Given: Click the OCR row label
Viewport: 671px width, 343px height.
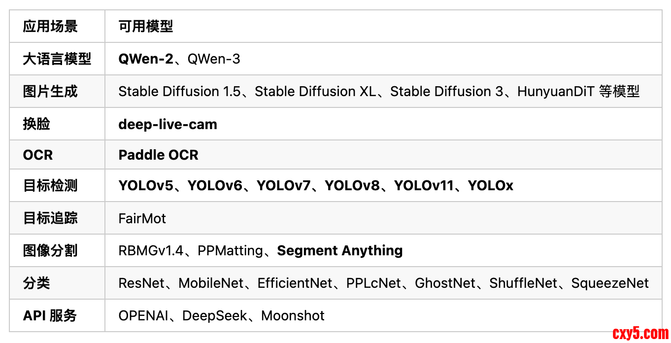Looking at the screenshot, I should point(38,155).
